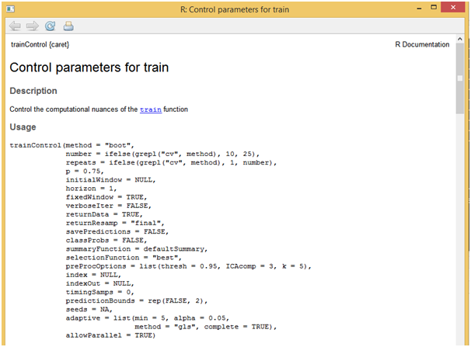
Task: Click the scrollbar track below the thumb
Action: [461, 233]
